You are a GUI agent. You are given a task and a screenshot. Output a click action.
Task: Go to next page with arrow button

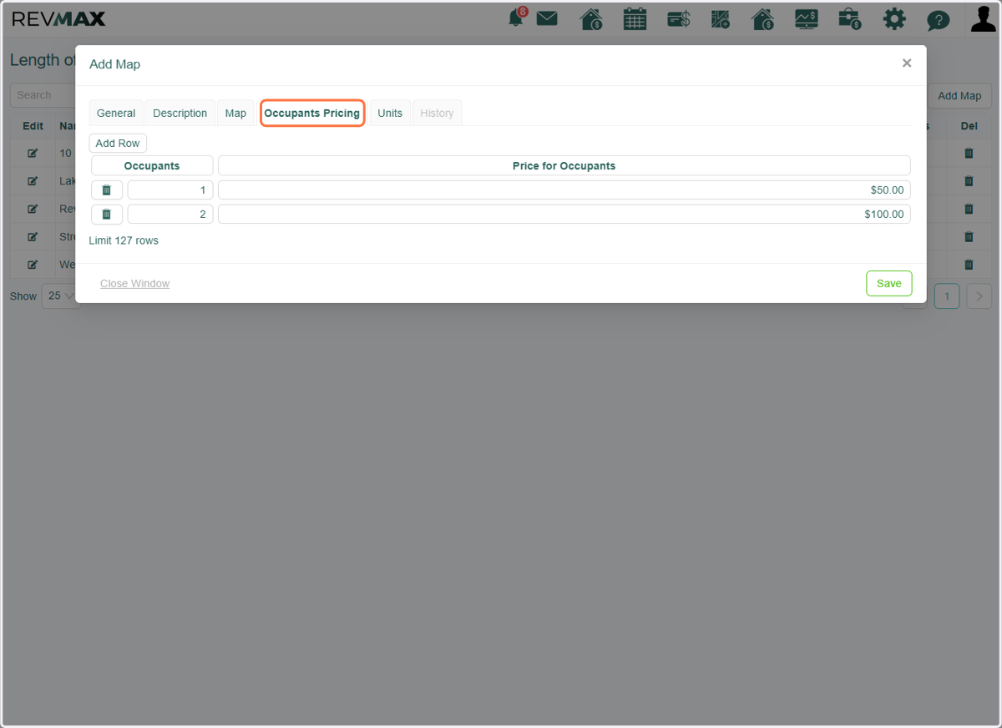[979, 296]
